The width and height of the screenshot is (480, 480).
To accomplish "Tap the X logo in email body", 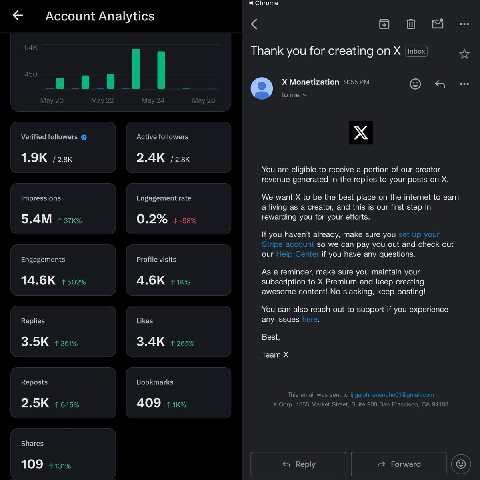I will point(361,133).
